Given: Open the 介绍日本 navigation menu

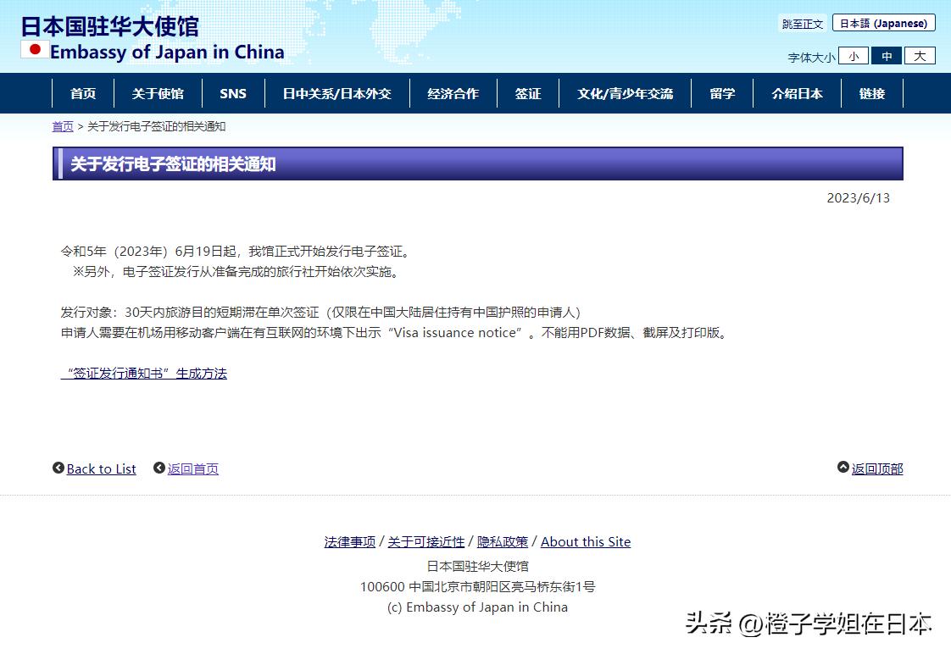Looking at the screenshot, I should pos(797,93).
